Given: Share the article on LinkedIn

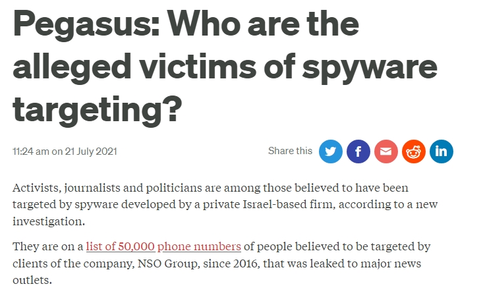Looking at the screenshot, I should point(442,151).
